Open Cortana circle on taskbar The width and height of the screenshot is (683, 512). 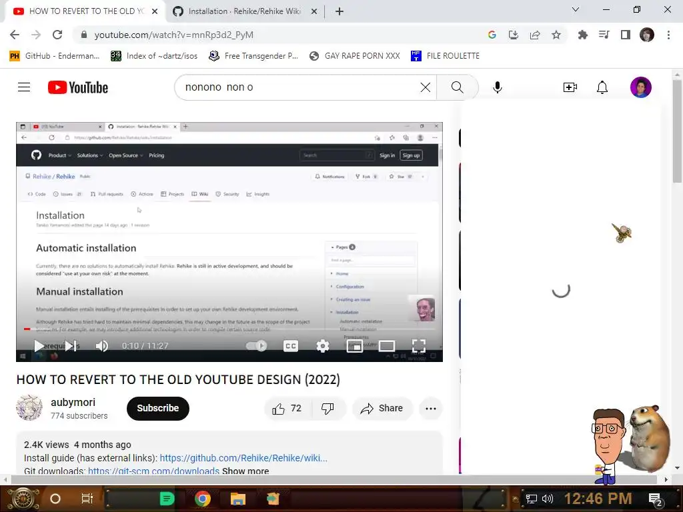click(x=55, y=499)
